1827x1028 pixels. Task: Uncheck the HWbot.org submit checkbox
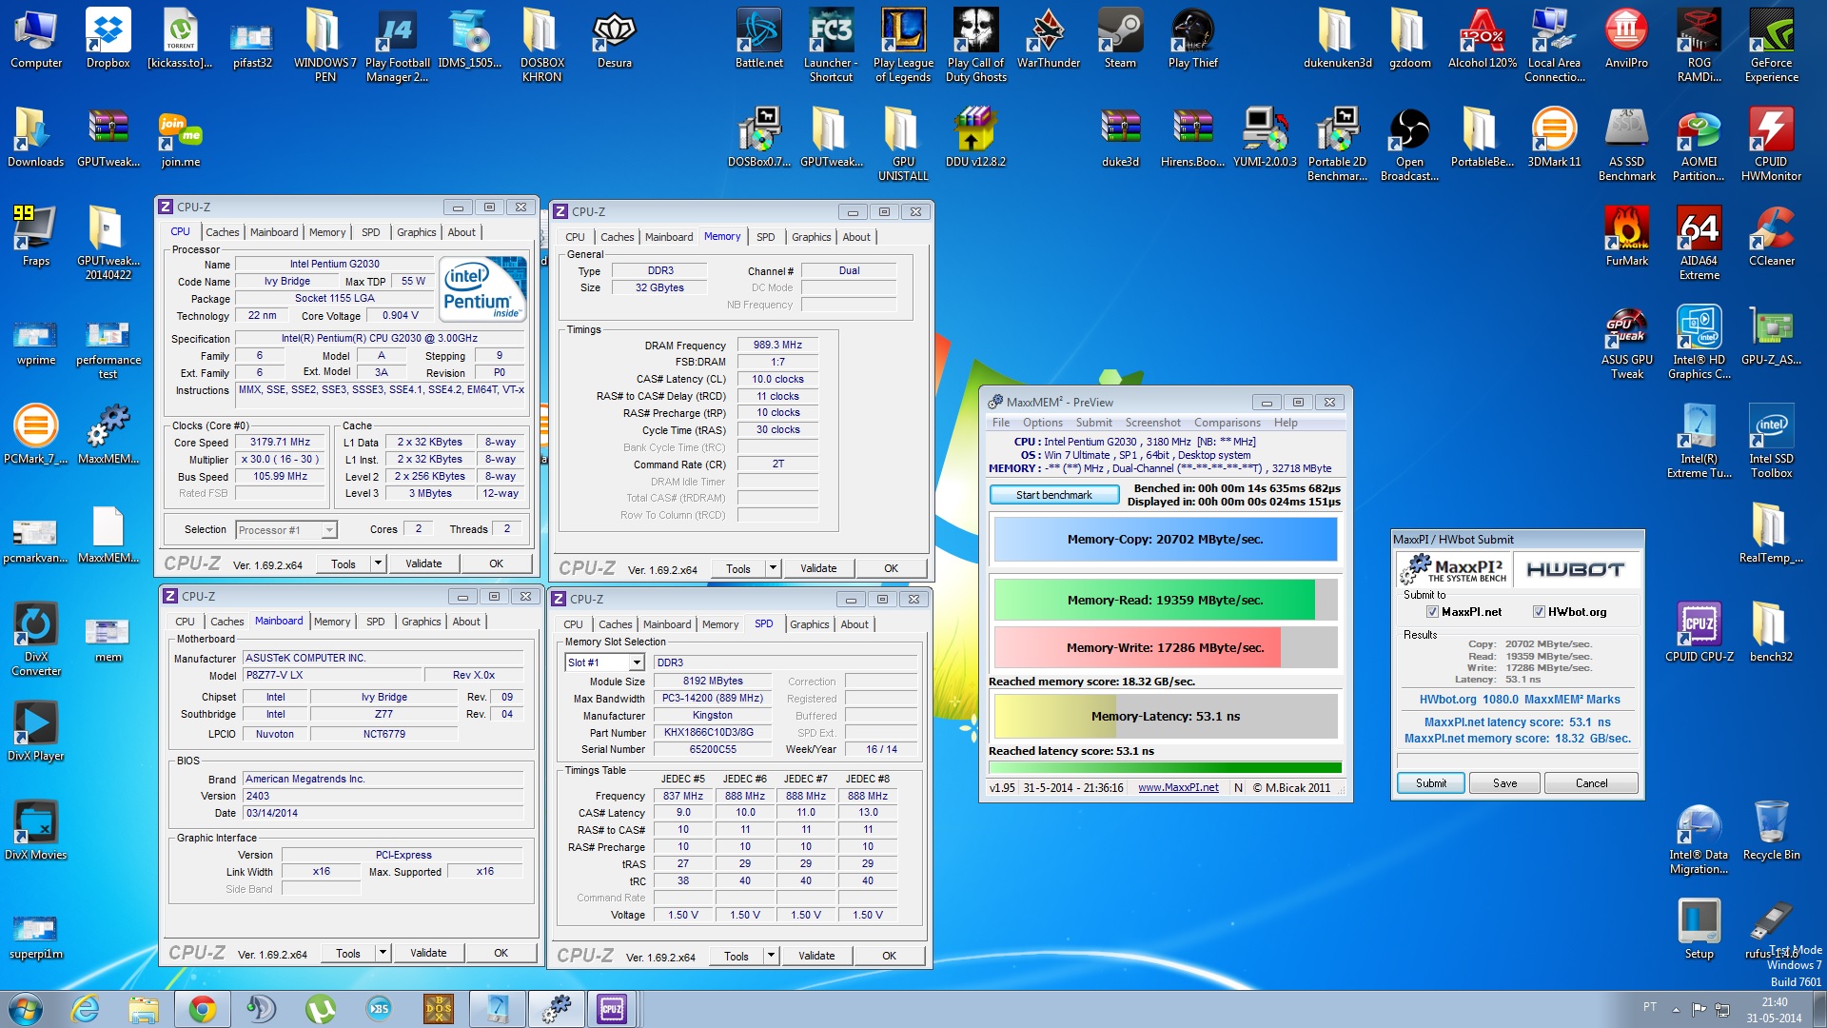point(1538,612)
